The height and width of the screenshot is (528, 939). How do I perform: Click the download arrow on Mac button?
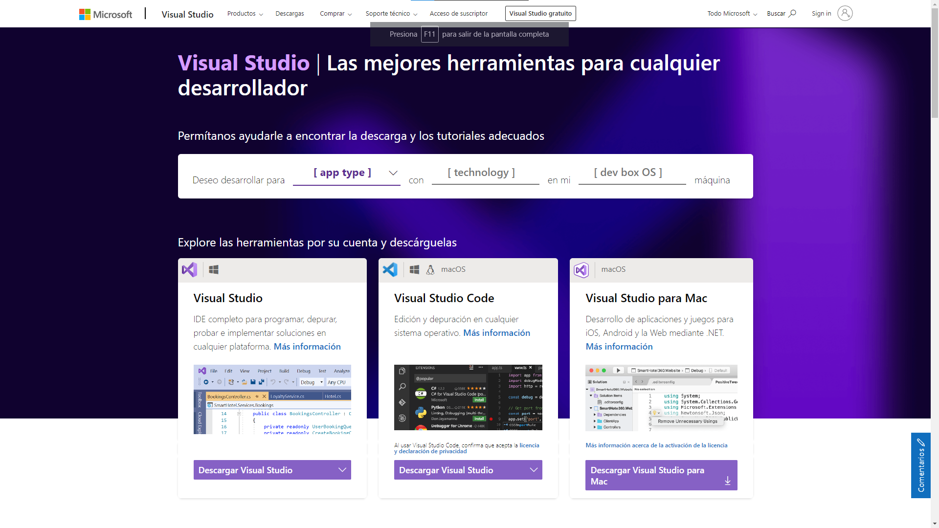point(728,481)
